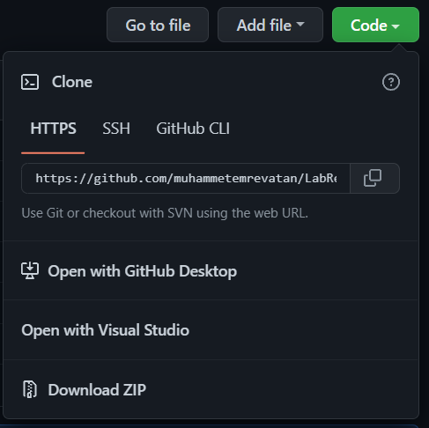Click the Clone heading label
The height and width of the screenshot is (428, 429).
72,82
